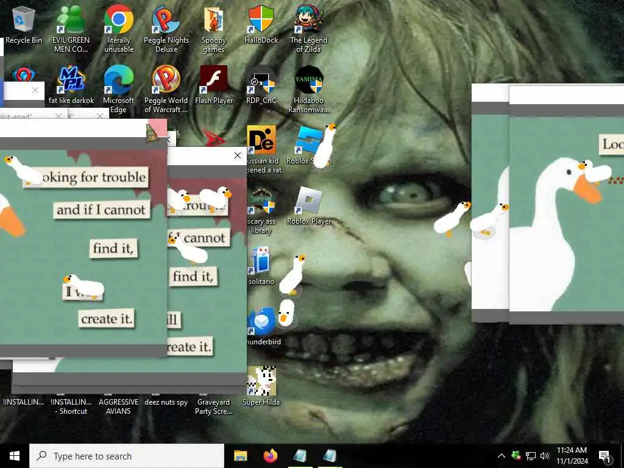Select the Flash Player icon

click(214, 85)
